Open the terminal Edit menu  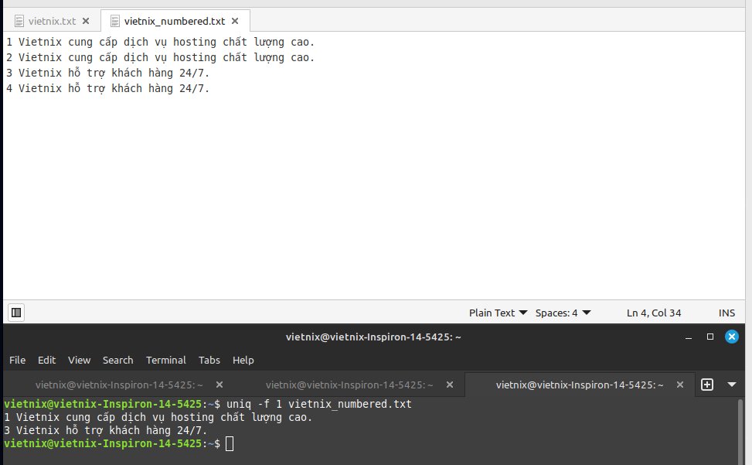[x=47, y=360]
